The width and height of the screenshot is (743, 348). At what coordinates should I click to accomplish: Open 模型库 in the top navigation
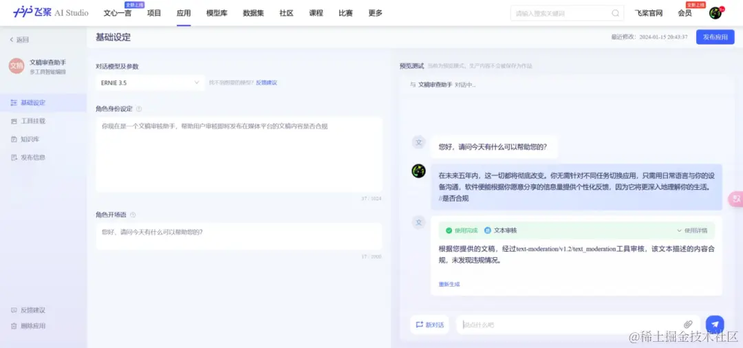coord(217,13)
